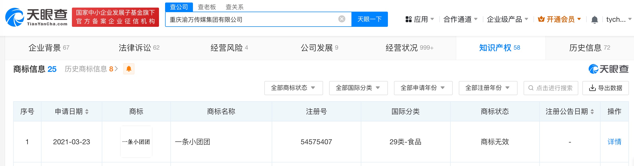The width and height of the screenshot is (634, 166).
Task: Open 详情 link for 一条小团团 trademark
Action: pyautogui.click(x=614, y=142)
